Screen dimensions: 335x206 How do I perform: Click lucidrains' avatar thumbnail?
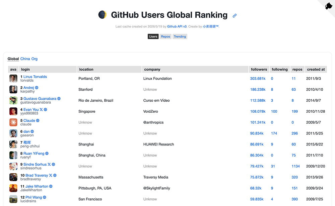[13, 199]
